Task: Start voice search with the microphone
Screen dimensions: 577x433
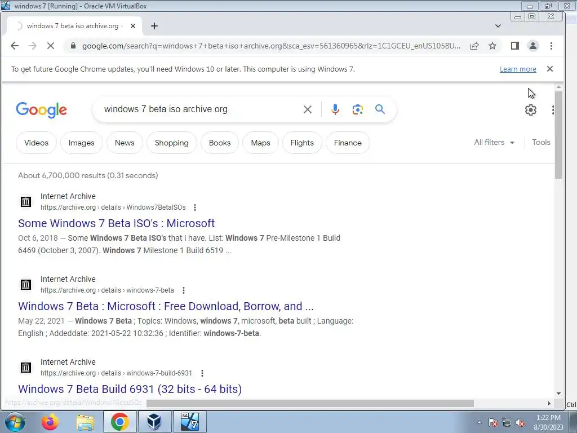Action: pyautogui.click(x=335, y=109)
